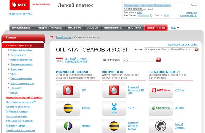Click the Выход link

tap(194, 5)
